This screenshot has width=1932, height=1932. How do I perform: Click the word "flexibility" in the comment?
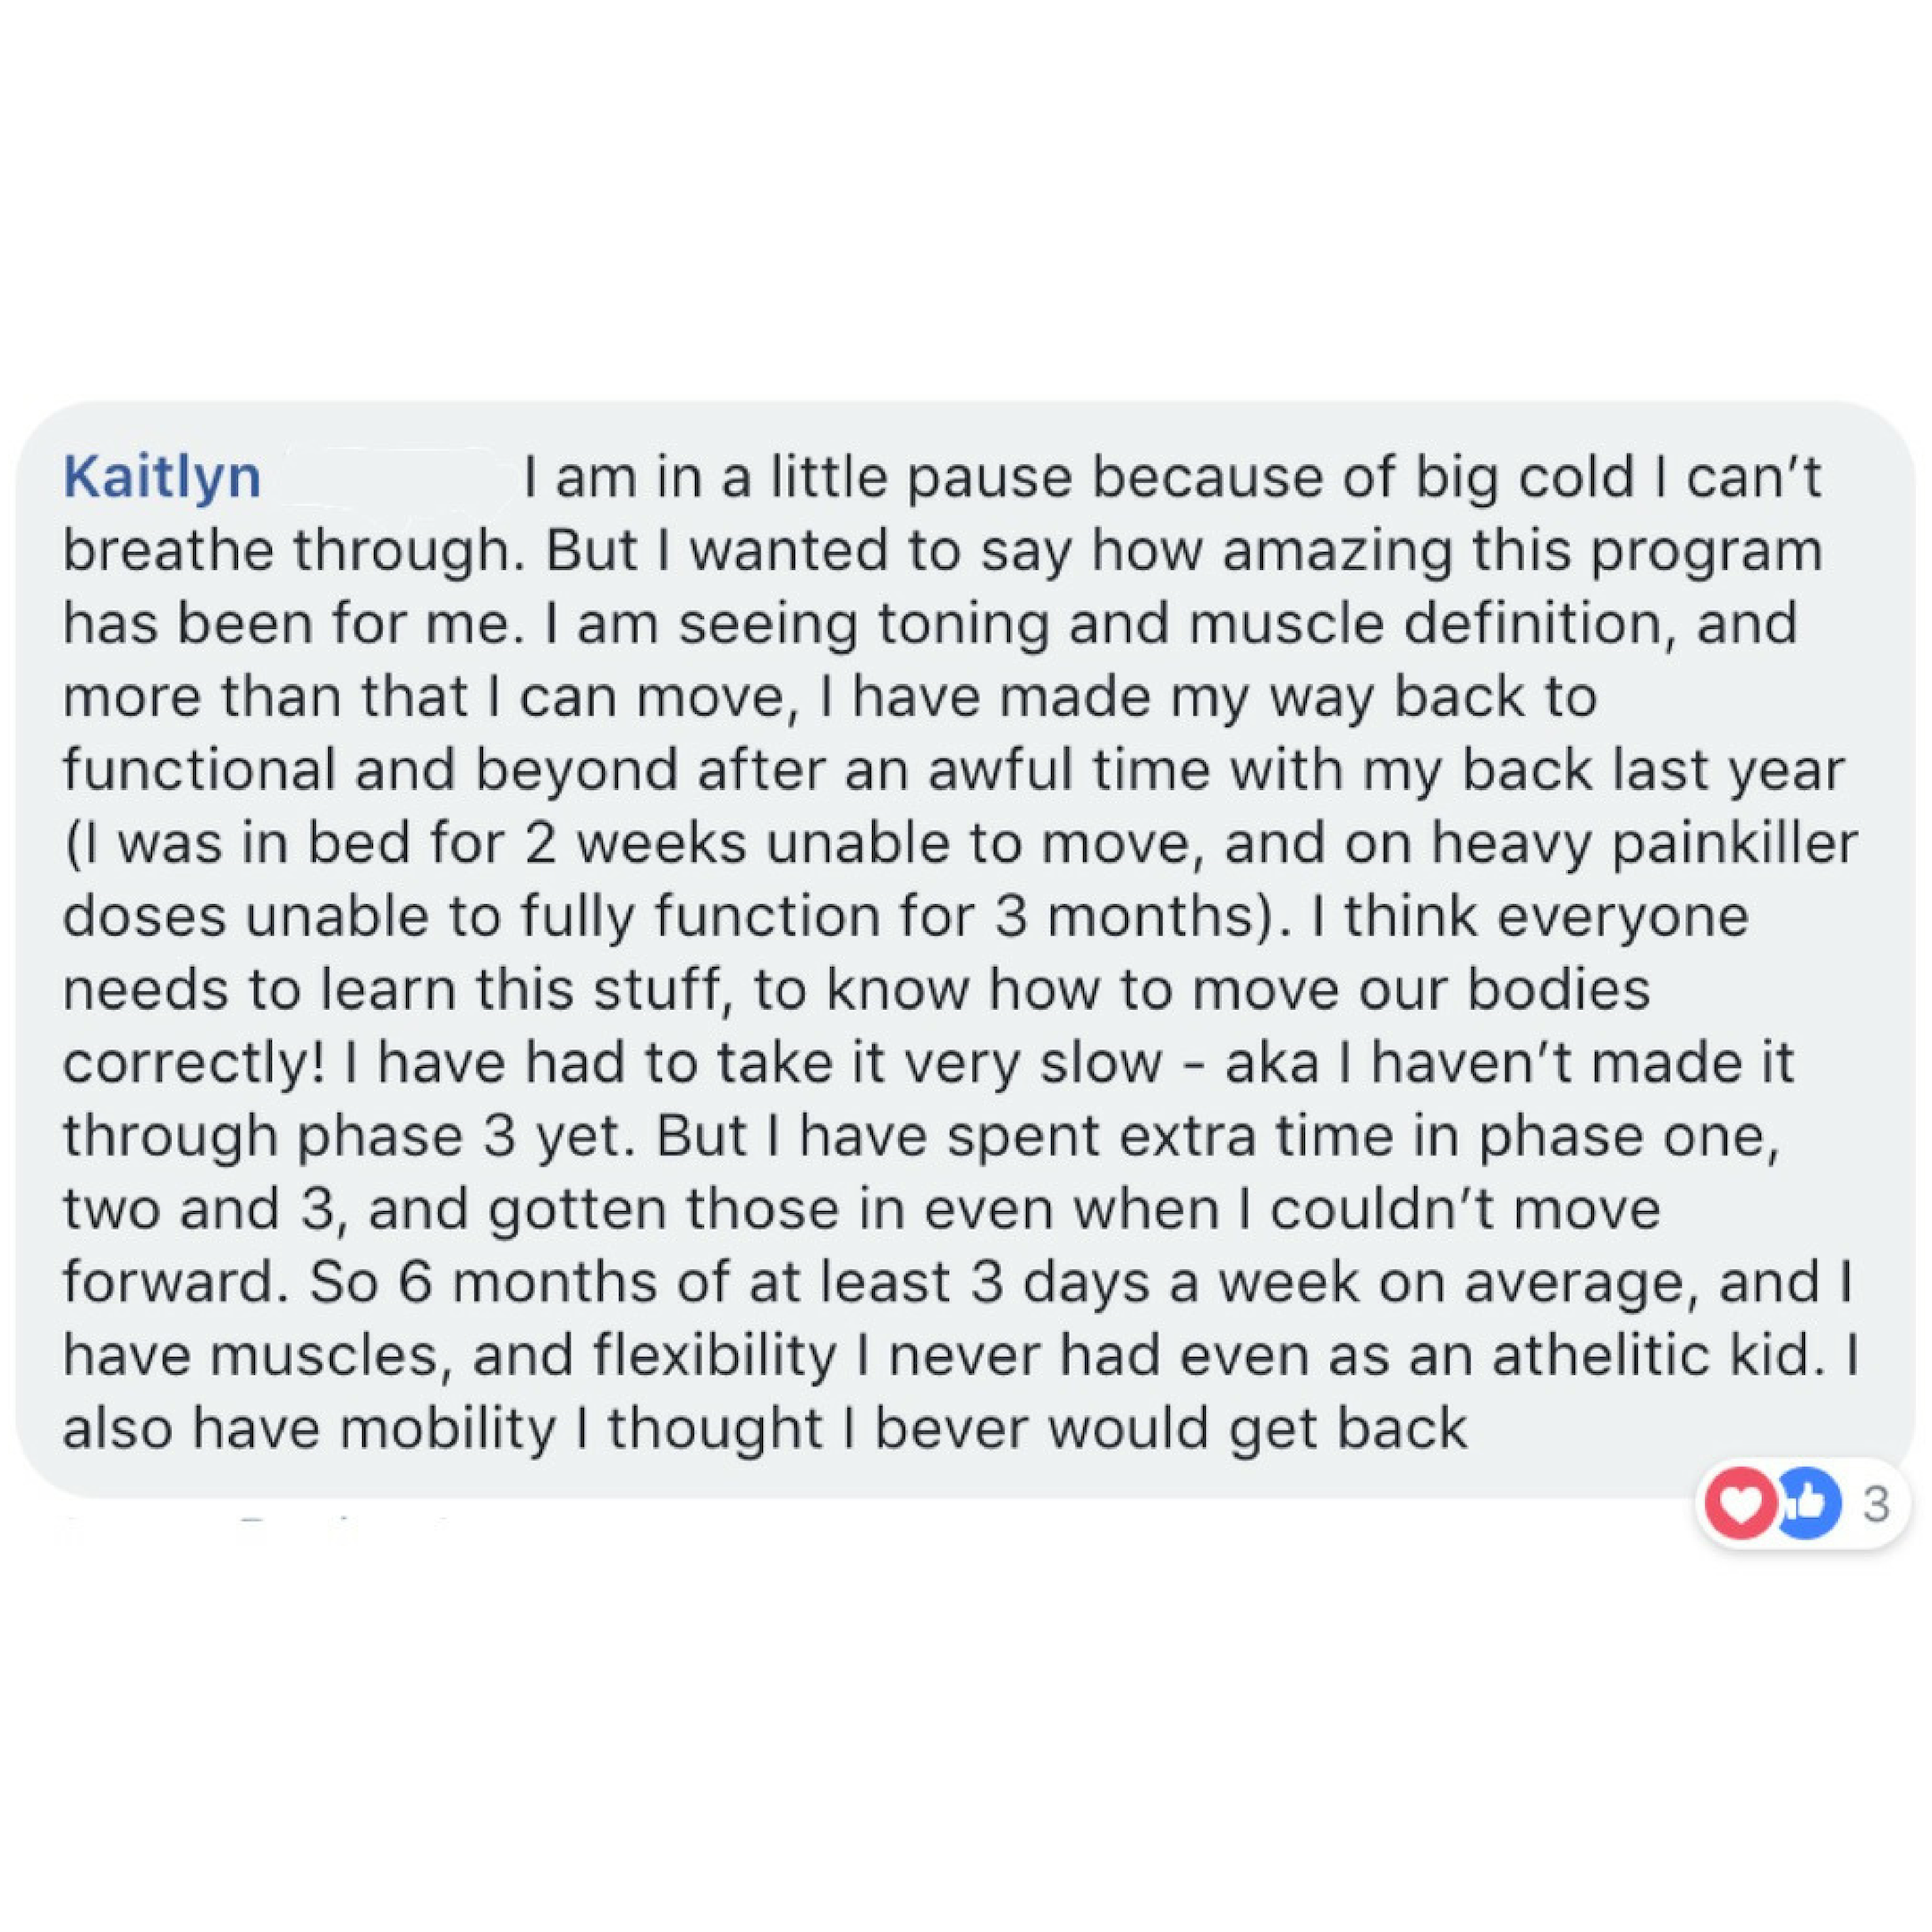(714, 1356)
